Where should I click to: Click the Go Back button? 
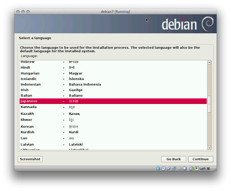point(174,159)
